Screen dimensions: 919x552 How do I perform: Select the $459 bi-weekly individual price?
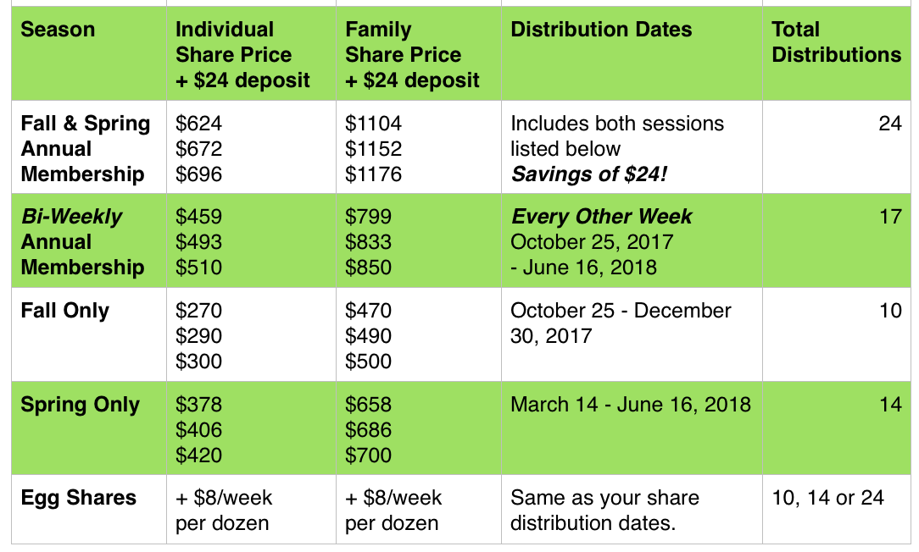click(x=198, y=217)
